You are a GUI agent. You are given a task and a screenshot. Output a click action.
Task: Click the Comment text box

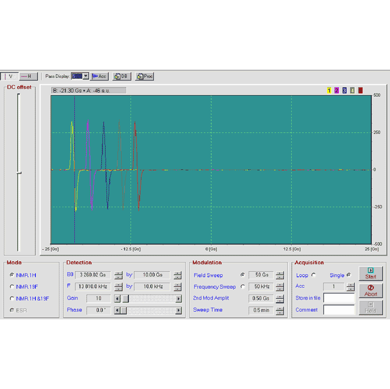[x=339, y=310]
